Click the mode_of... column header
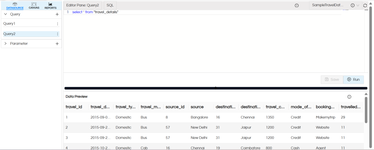The height and width of the screenshot is (150, 374). pyautogui.click(x=301, y=107)
